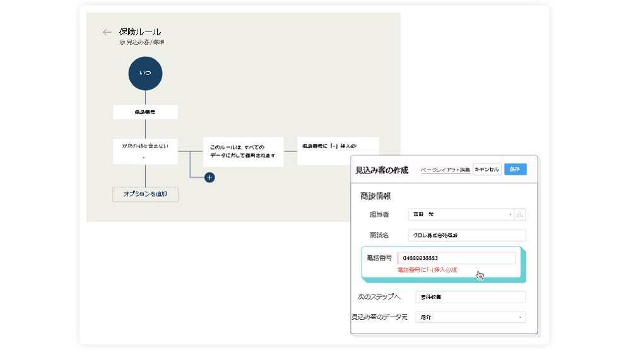Screen dimensions: 631x350
Task: Click the back arrow beside 保険ルール
Action: coord(107,32)
